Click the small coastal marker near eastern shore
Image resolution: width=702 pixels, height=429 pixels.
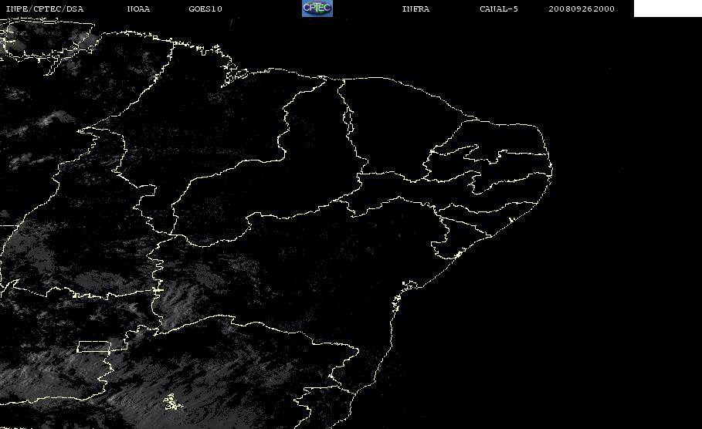tap(510, 220)
